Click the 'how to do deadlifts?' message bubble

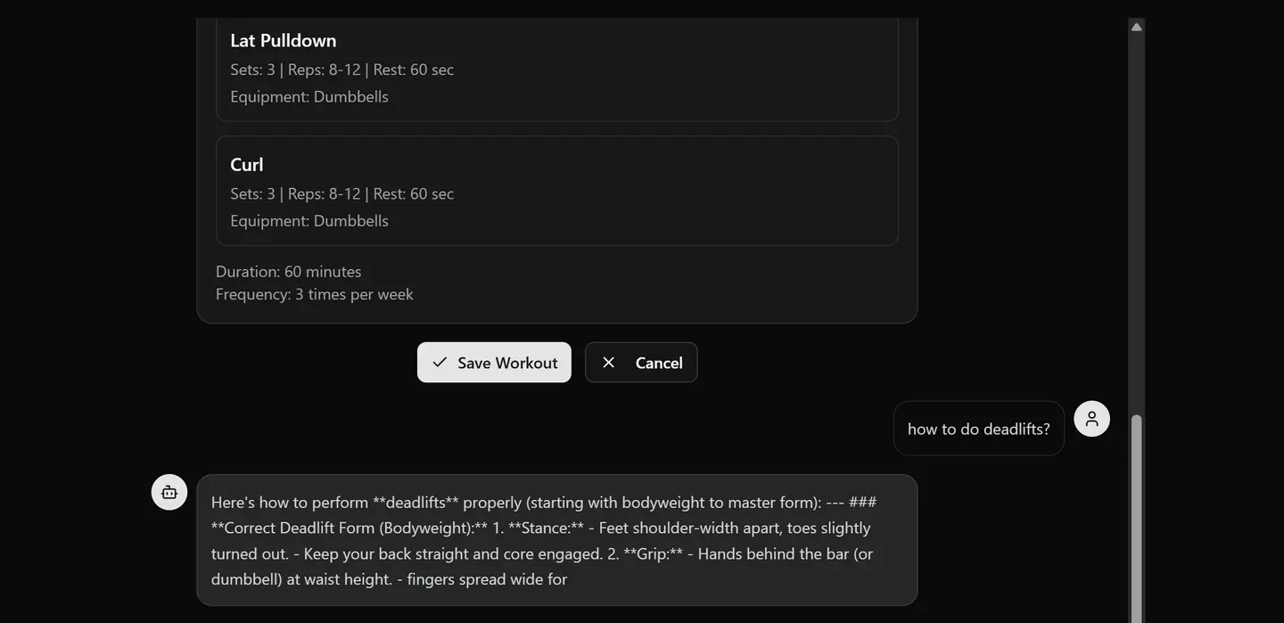[978, 429]
